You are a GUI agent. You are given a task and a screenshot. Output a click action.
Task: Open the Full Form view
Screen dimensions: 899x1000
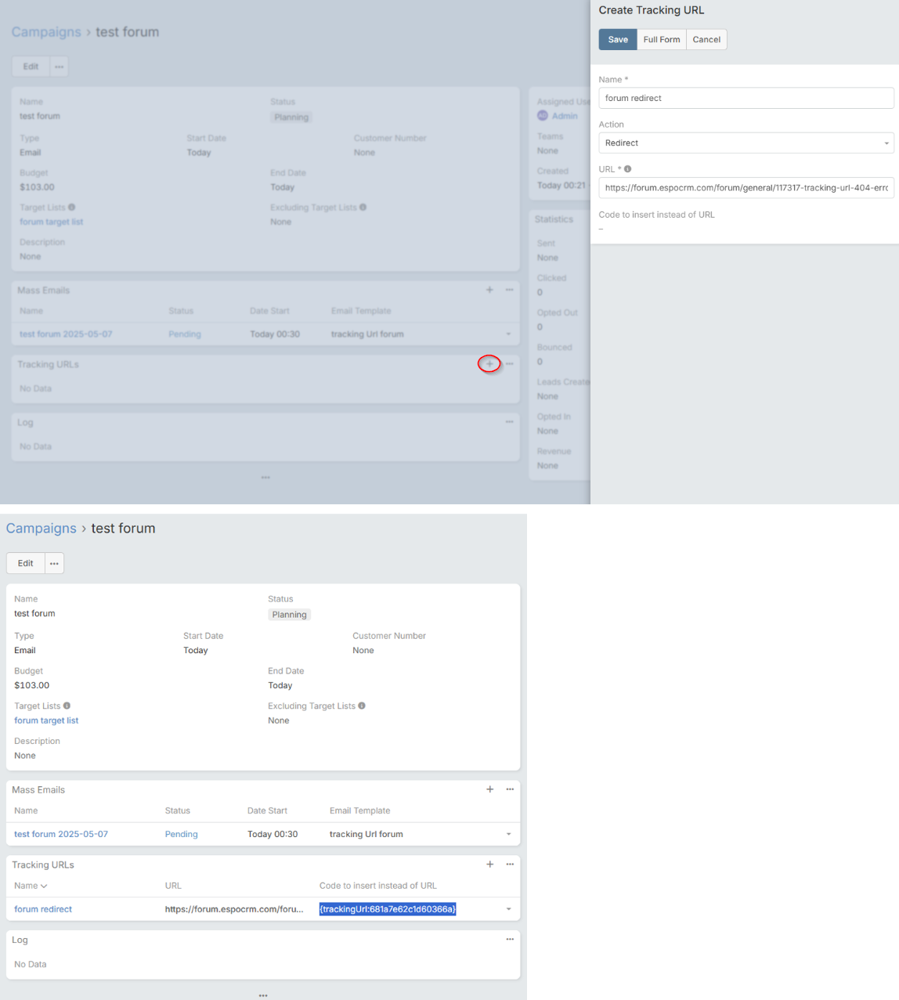pos(662,39)
